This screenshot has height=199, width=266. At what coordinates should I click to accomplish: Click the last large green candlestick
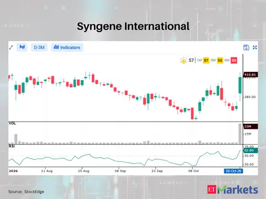coord(240,85)
